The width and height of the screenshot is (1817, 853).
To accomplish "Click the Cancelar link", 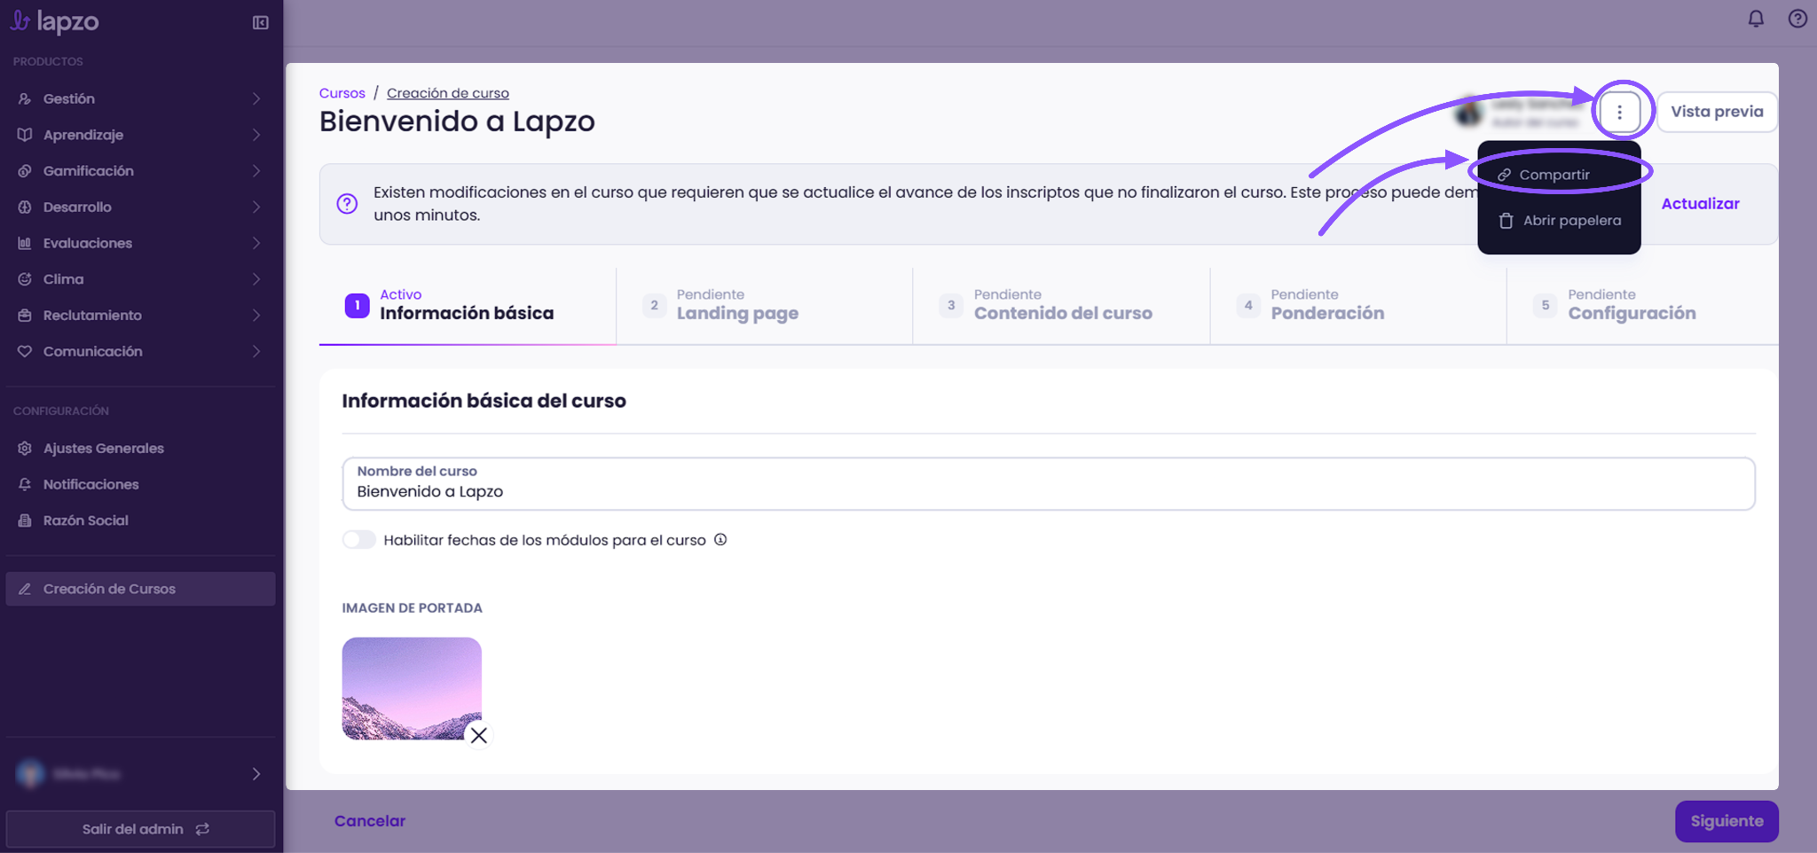I will (x=370, y=821).
